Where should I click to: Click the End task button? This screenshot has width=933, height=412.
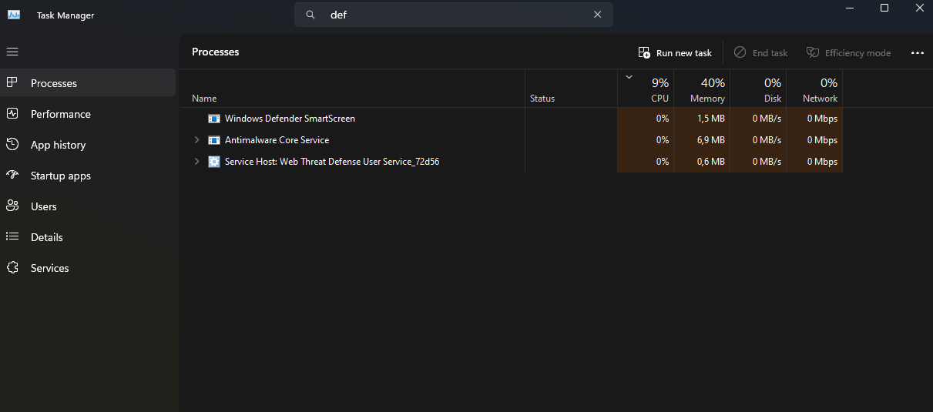point(760,52)
